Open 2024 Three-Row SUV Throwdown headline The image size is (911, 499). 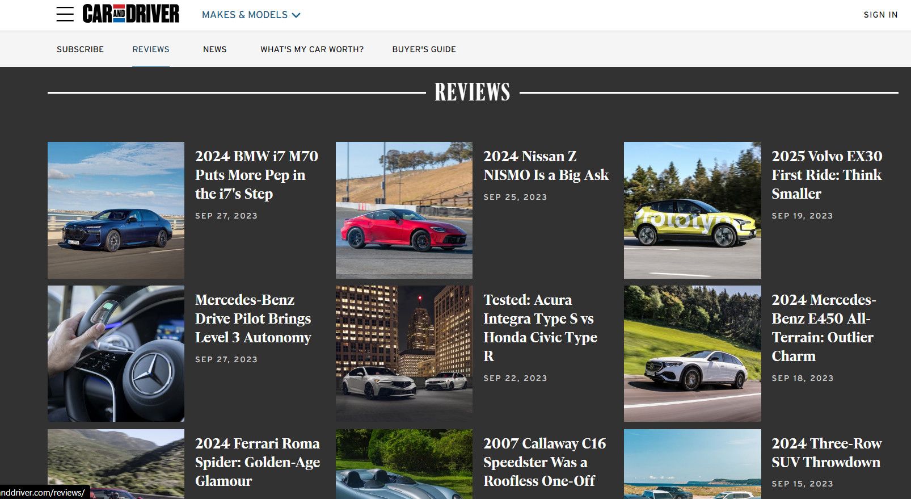[x=826, y=452]
